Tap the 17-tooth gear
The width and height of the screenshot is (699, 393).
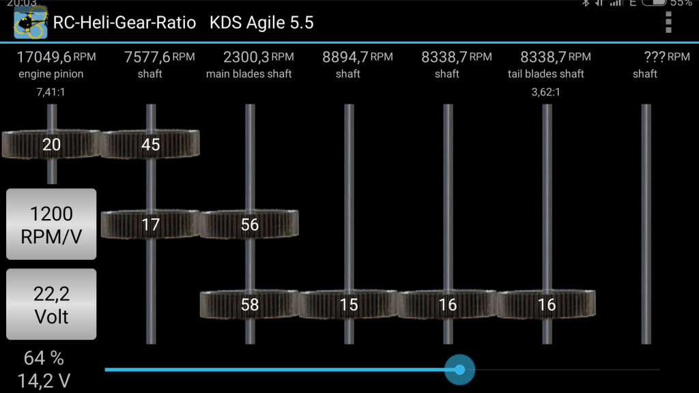[x=150, y=224]
